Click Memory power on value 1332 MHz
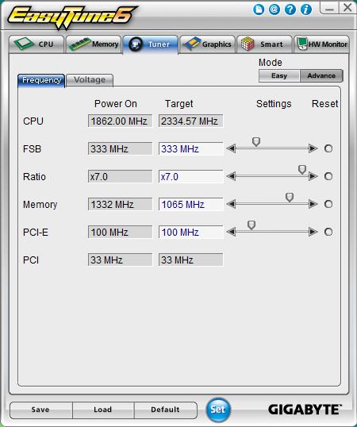The width and height of the screenshot is (357, 427). pos(120,204)
